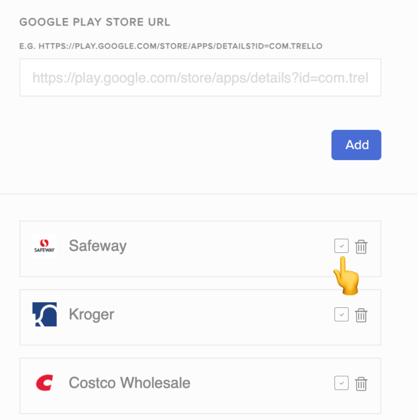Screen dimensions: 418x420
Task: Click the pointing hand emoji
Action: coord(346,276)
